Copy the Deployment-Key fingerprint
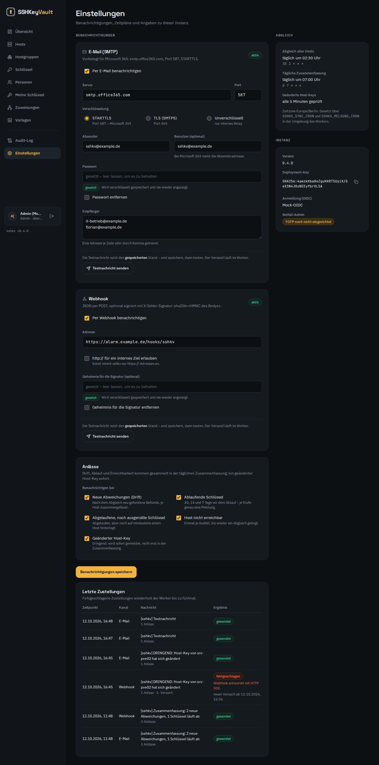379x765 pixels. 356,182
